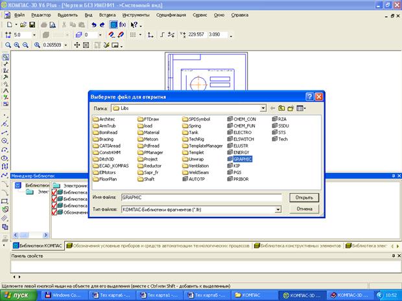
Task: Click the Имя файла input field
Action: (202, 197)
